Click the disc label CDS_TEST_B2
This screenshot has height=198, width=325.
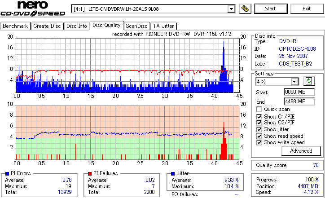coord(295,64)
